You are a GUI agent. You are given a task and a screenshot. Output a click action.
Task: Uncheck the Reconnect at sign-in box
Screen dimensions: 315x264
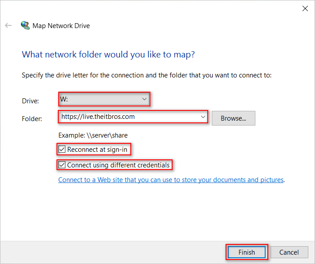62,150
